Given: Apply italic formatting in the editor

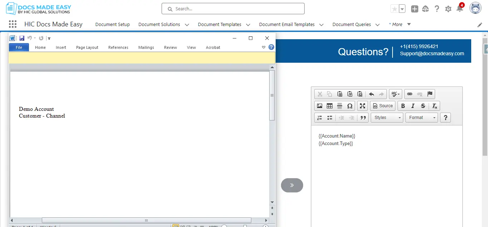Looking at the screenshot, I should click(413, 106).
